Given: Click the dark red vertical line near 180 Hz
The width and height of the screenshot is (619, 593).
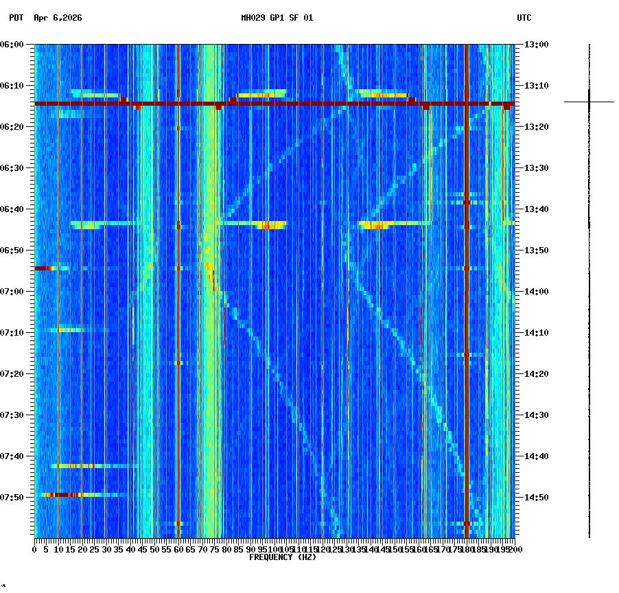Looking at the screenshot, I should click(466, 275).
